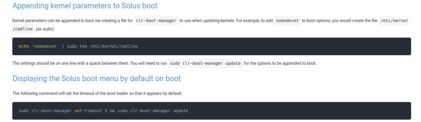421x122 pixels.
Task: Click the pipe symbol in the echo command
Action: pyautogui.click(x=63, y=46)
